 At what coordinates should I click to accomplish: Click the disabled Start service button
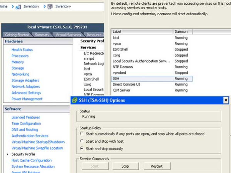tap(95, 166)
